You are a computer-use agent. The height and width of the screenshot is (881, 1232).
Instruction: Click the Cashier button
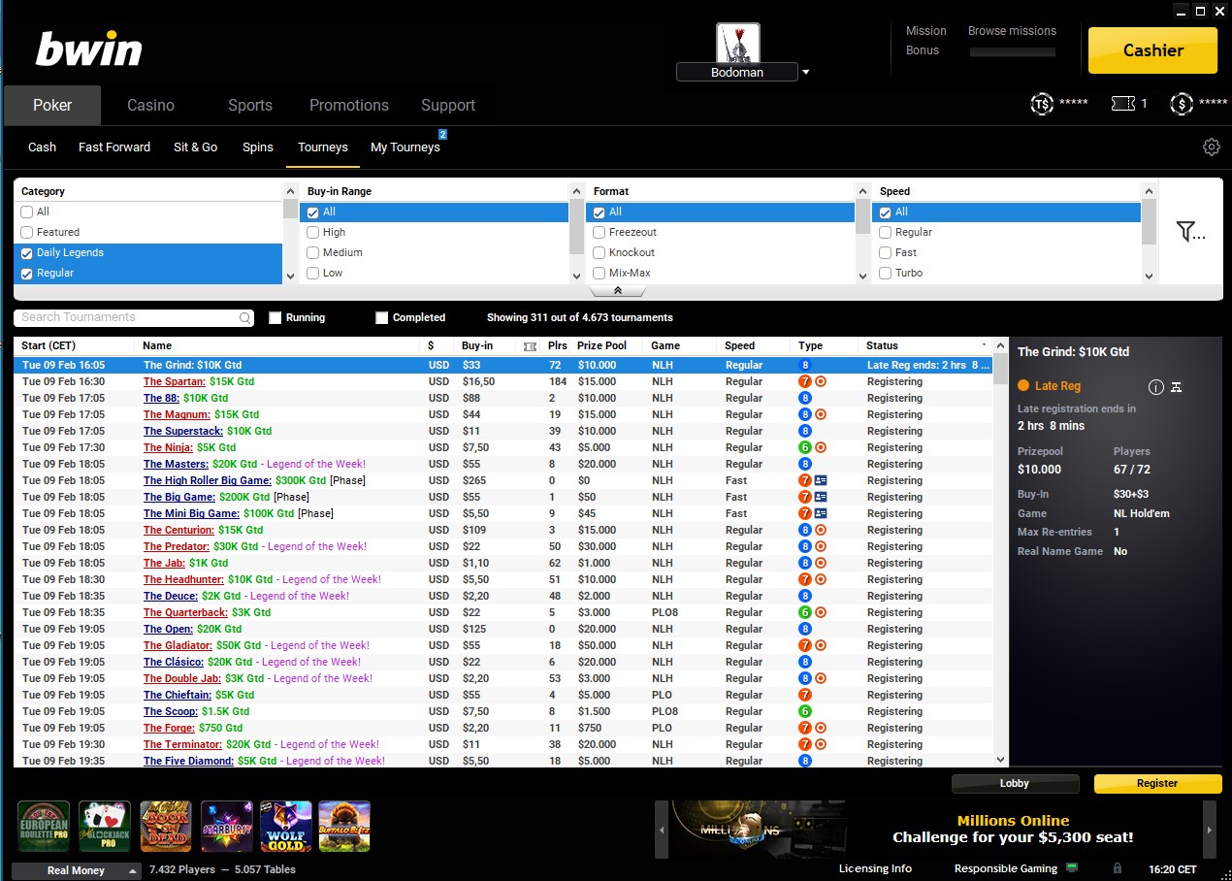1152,50
